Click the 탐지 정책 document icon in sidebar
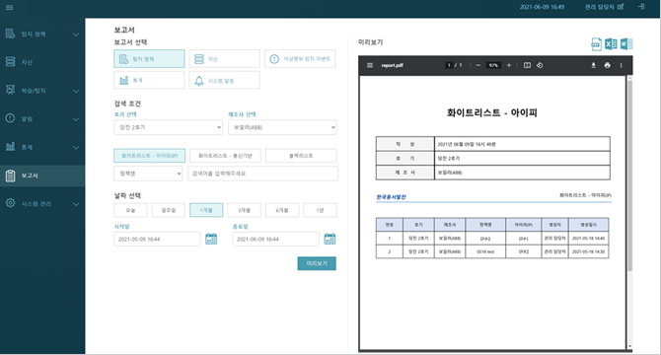This screenshot has width=661, height=355. click(11, 34)
